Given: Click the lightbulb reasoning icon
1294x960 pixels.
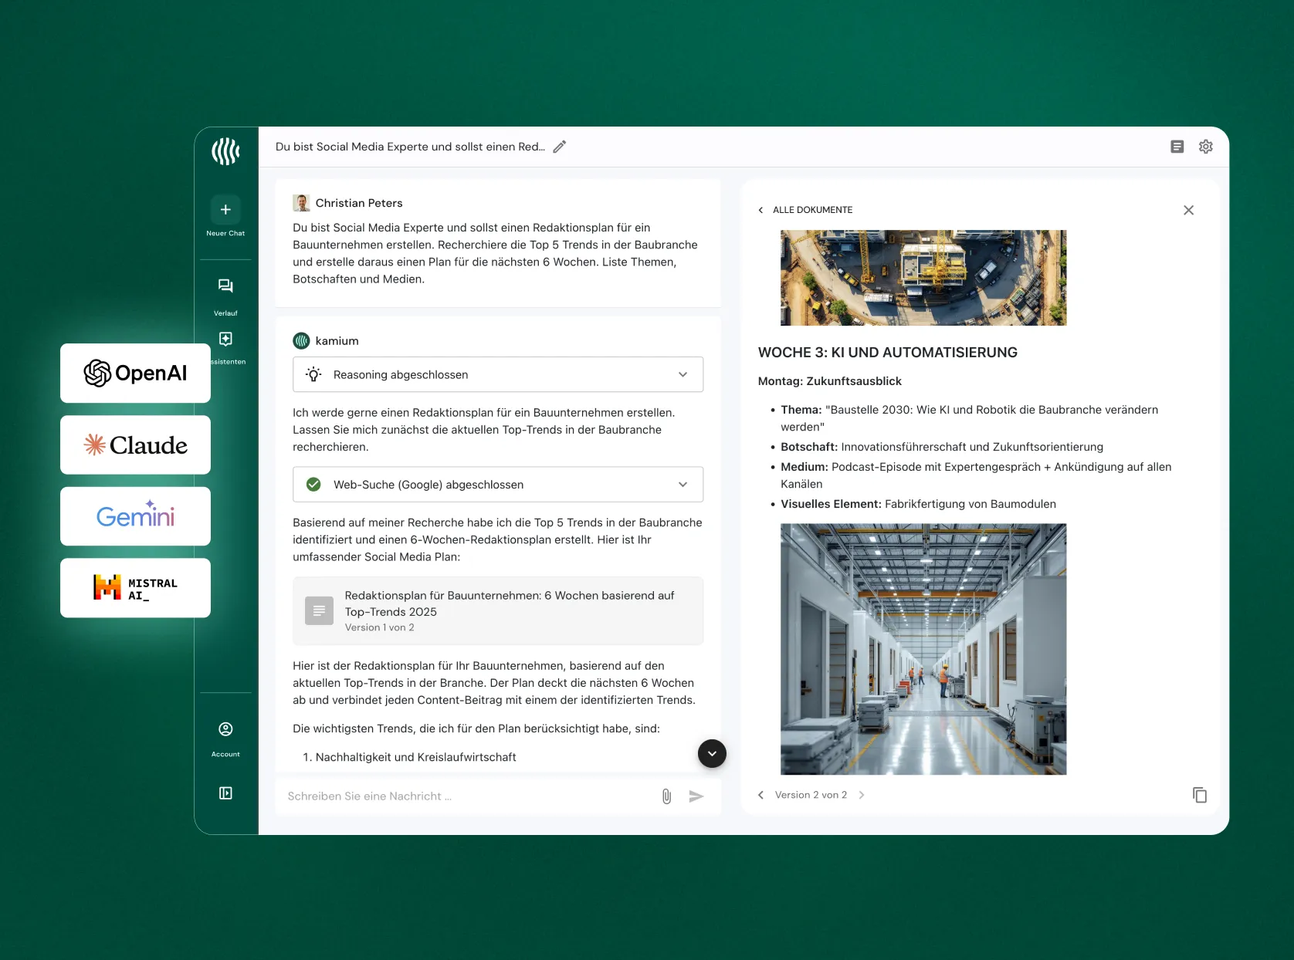Looking at the screenshot, I should coord(313,374).
